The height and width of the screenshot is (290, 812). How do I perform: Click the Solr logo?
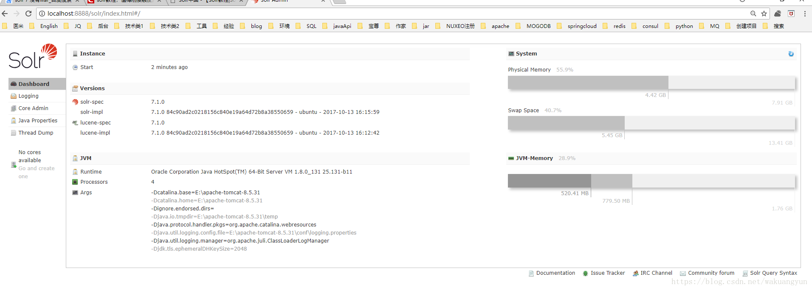pyautogui.click(x=33, y=56)
